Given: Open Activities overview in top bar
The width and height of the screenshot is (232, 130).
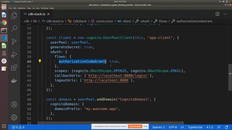Looking at the screenshot, I should coord(5,1).
